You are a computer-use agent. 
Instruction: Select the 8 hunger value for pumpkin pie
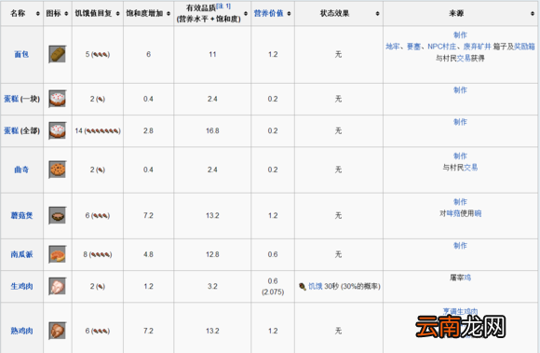tap(85, 254)
